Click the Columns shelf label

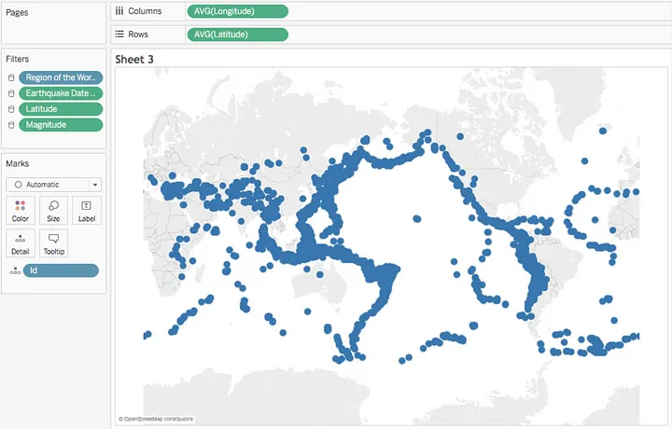click(x=145, y=11)
